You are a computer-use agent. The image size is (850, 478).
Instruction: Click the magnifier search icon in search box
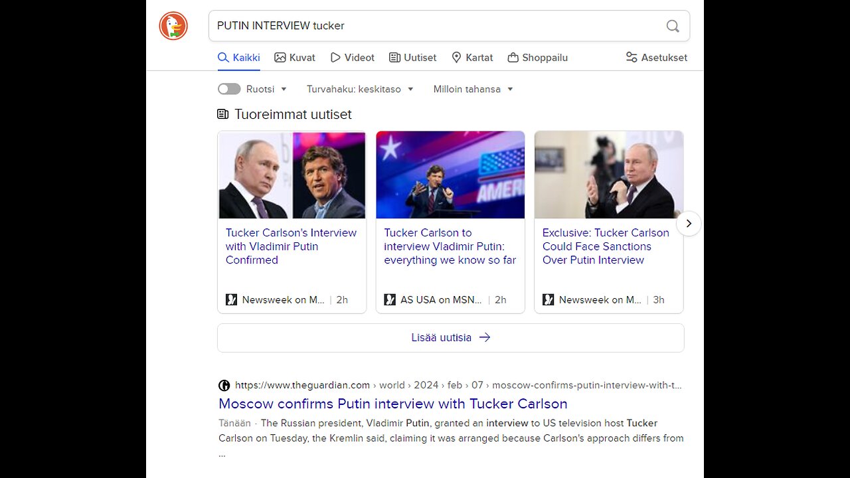click(673, 26)
